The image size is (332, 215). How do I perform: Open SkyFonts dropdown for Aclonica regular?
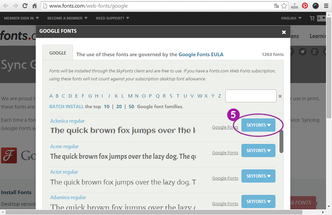(x=258, y=125)
